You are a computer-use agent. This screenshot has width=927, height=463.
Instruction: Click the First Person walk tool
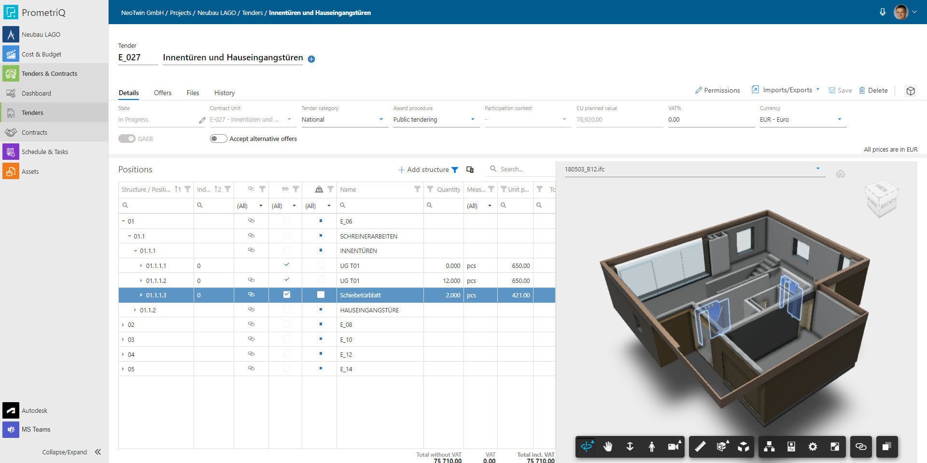coord(651,447)
